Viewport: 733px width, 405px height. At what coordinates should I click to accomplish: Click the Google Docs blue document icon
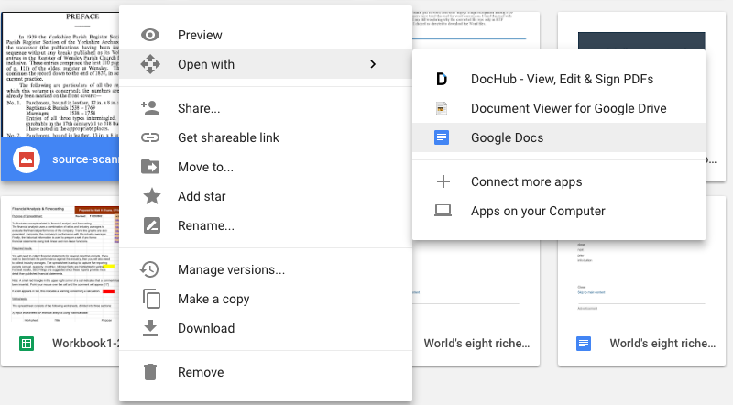click(x=443, y=137)
